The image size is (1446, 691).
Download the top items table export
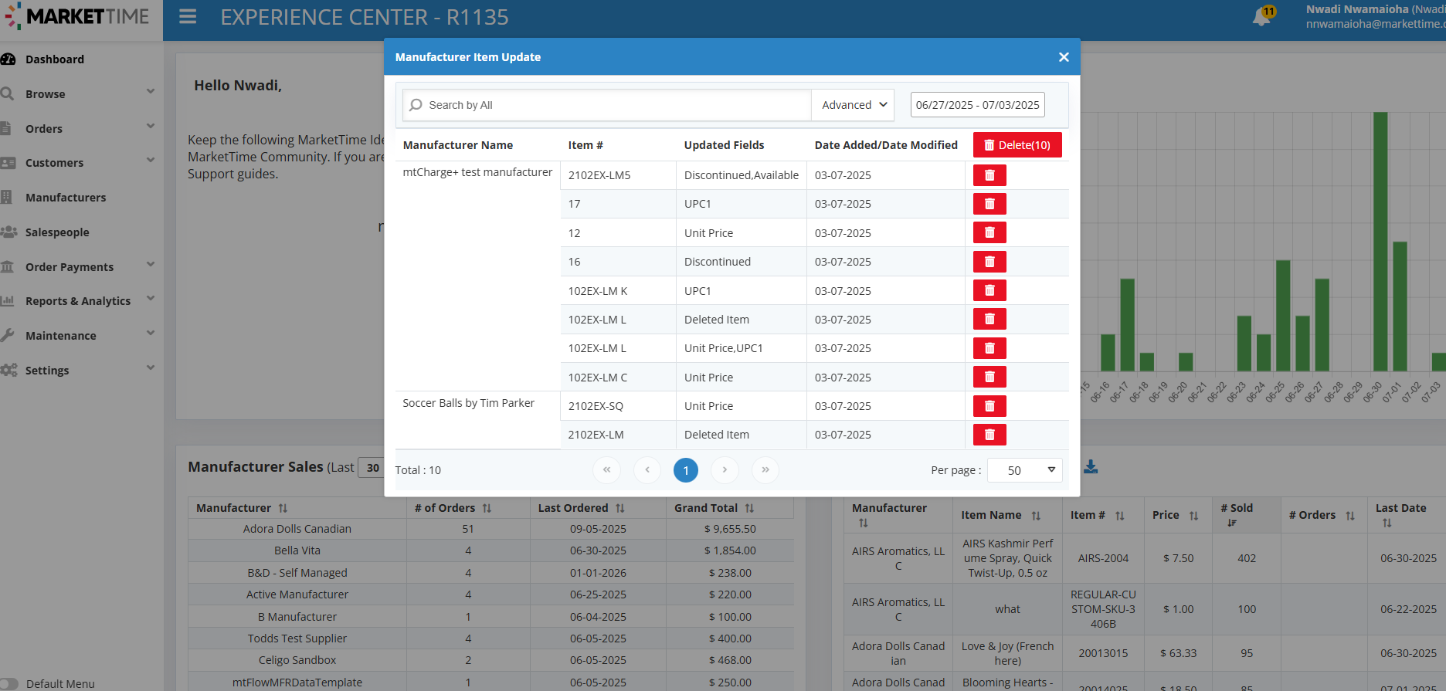coord(1091,467)
